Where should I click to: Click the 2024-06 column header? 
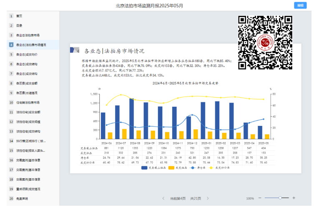[x=106, y=143]
